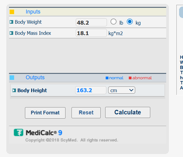Click the blue normal legend square
Viewport: 183px width, 157px height.
[107, 78]
